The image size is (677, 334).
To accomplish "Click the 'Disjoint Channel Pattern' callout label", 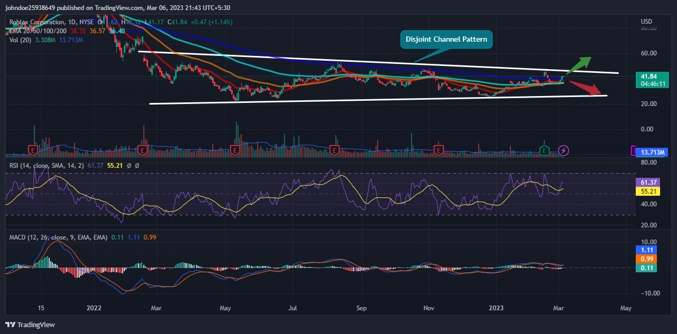I will pos(446,39).
